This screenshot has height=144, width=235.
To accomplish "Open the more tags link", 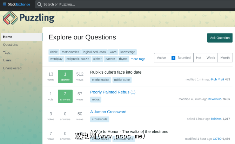I will click(138, 59).
